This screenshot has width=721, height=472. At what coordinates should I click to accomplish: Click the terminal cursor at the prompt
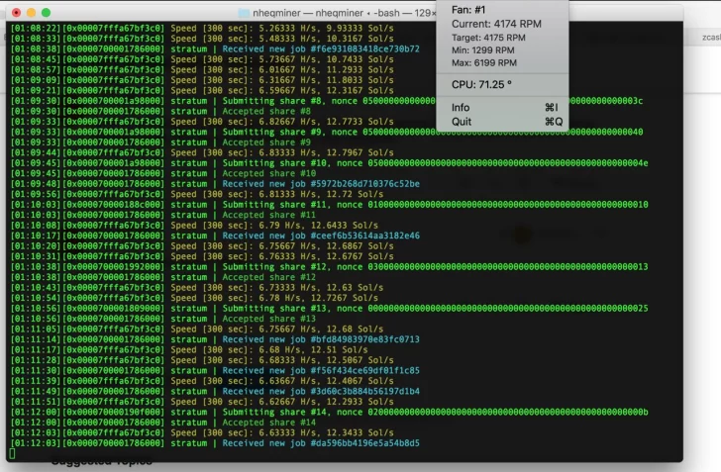pos(13,453)
